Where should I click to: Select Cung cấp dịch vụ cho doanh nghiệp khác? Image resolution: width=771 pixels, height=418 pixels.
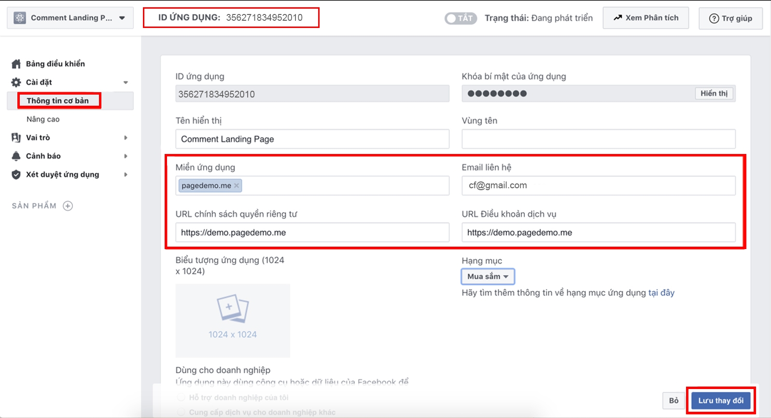[x=181, y=412]
